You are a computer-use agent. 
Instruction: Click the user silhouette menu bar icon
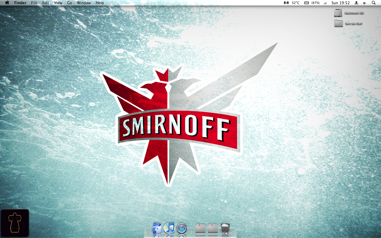(x=356, y=3)
